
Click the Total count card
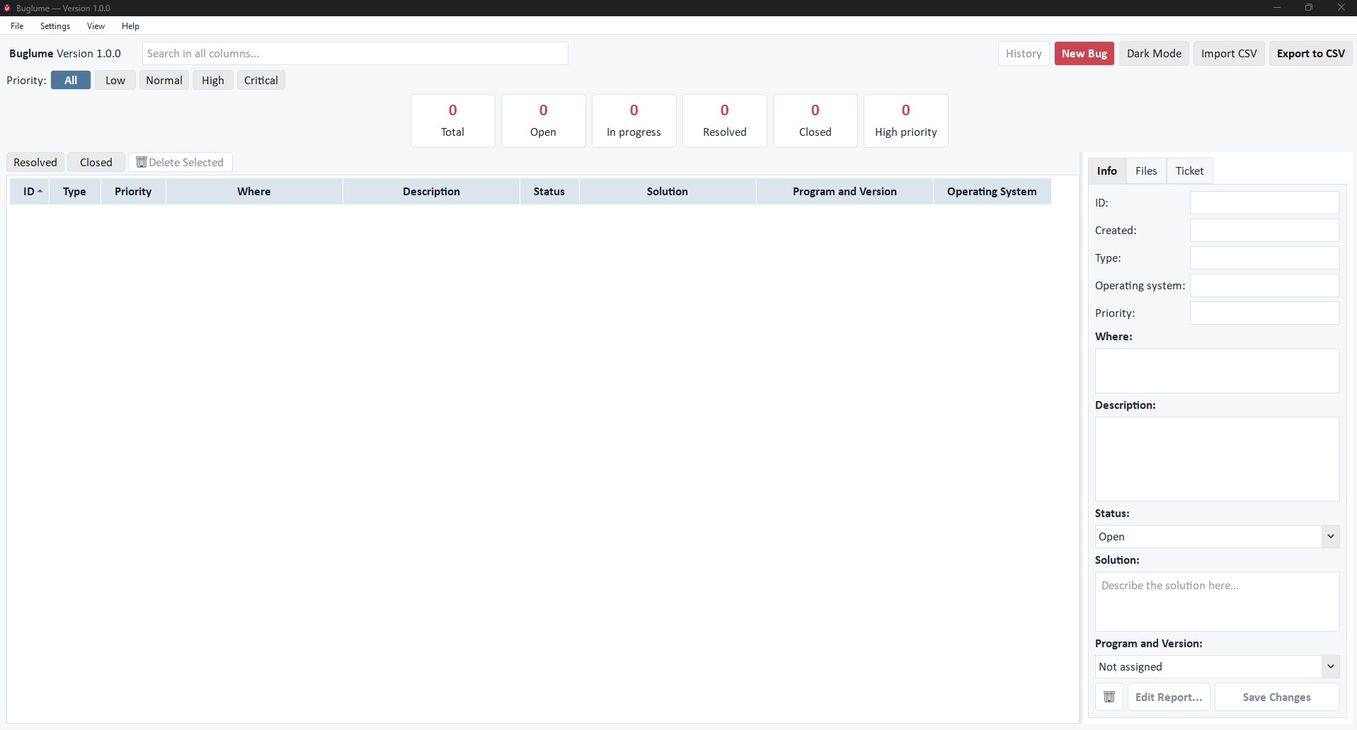(x=453, y=121)
